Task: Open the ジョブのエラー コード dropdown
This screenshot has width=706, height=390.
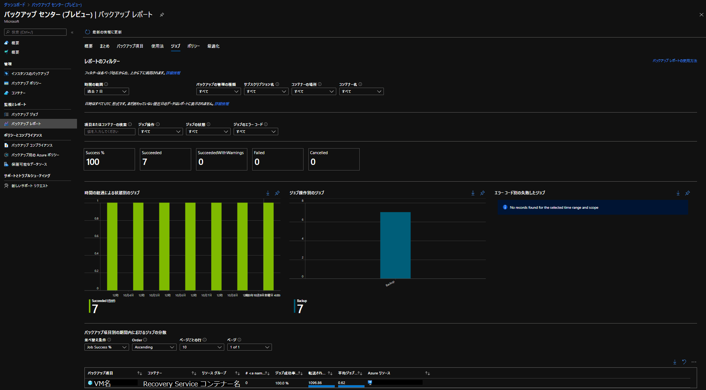Action: click(256, 131)
